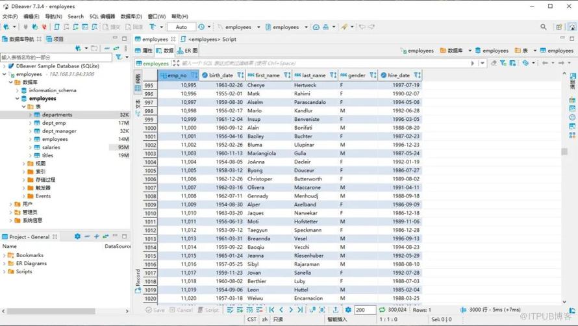Select the departments table
This screenshot has height=326, width=578.
tap(57, 115)
